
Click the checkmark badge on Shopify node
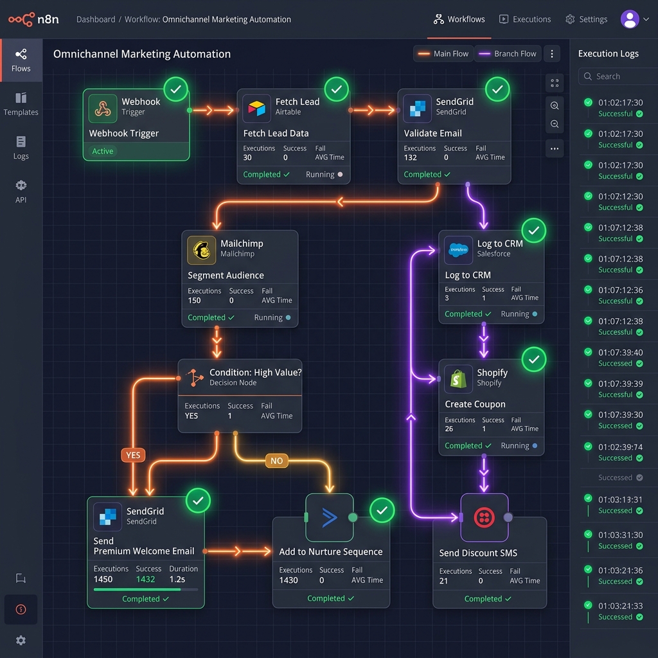click(534, 360)
